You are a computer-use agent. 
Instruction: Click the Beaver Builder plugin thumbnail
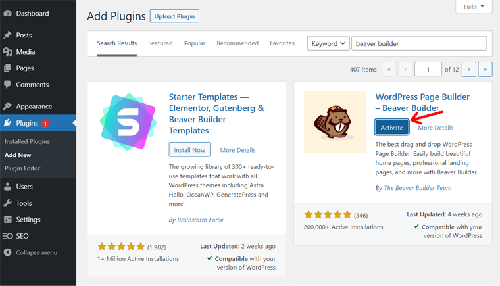tap(335, 122)
